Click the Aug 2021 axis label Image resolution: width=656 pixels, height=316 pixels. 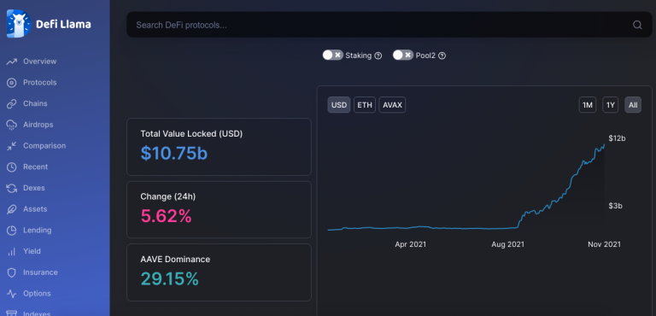pos(507,244)
